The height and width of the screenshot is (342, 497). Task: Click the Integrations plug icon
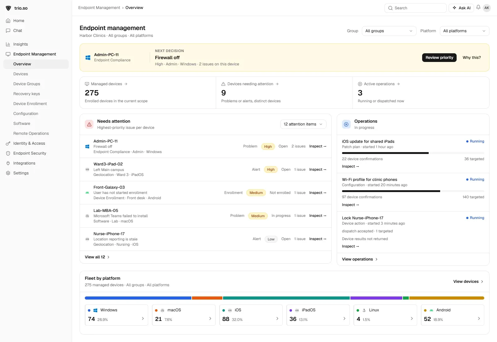coord(8,163)
